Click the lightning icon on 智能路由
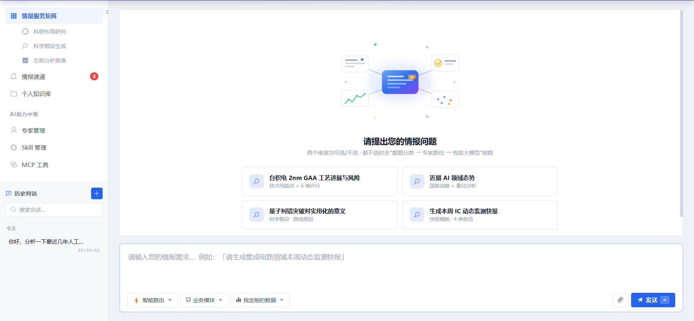The image size is (694, 321). coord(136,300)
